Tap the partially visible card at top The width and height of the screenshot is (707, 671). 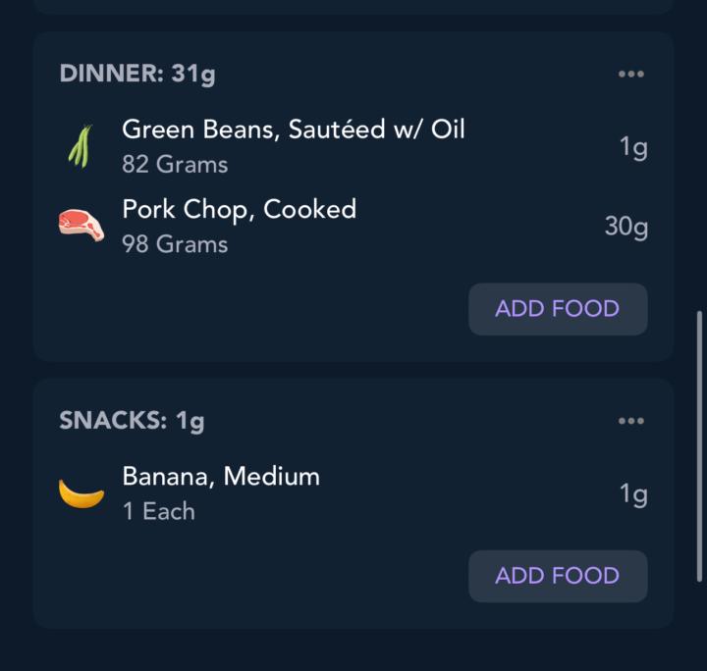tap(353, 6)
